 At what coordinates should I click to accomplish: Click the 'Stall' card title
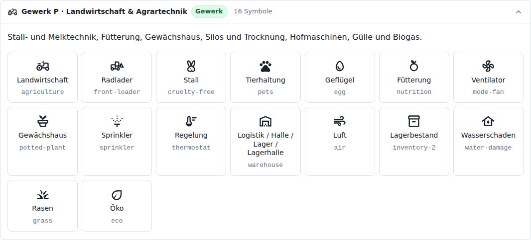191,80
